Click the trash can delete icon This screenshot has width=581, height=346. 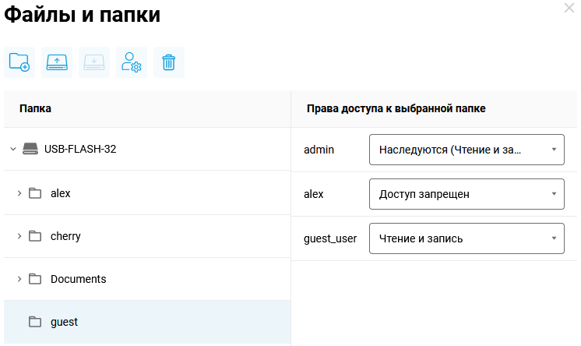(x=169, y=62)
